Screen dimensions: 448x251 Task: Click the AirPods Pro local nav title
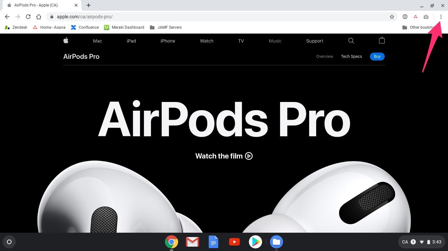tap(81, 57)
